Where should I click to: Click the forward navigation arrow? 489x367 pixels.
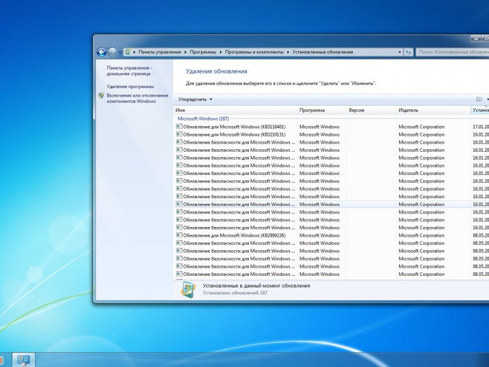(x=112, y=52)
